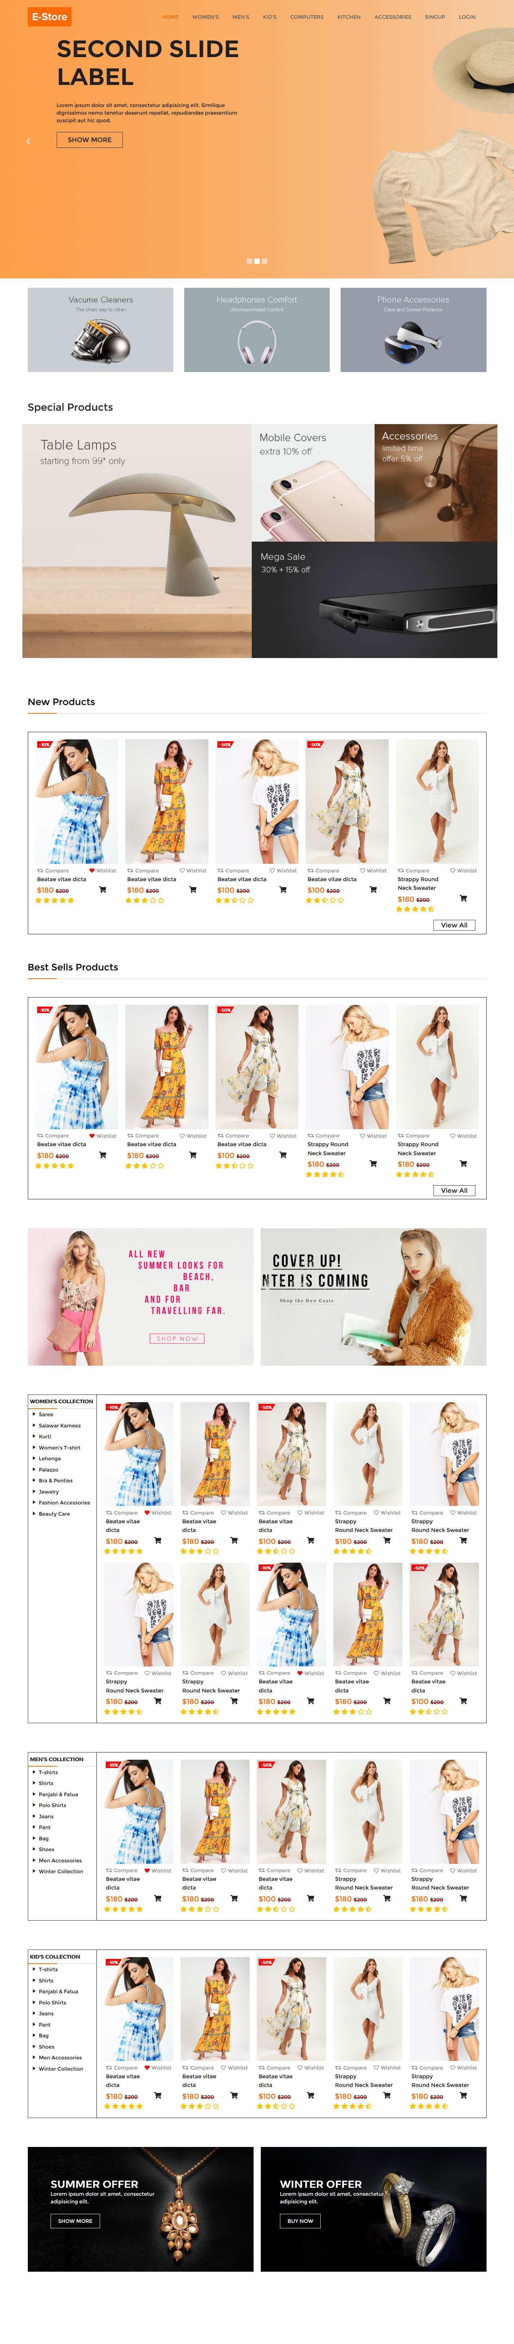The height and width of the screenshot is (2344, 514).
Task: Toggle Wishlist on second New Products dress
Action: (193, 870)
